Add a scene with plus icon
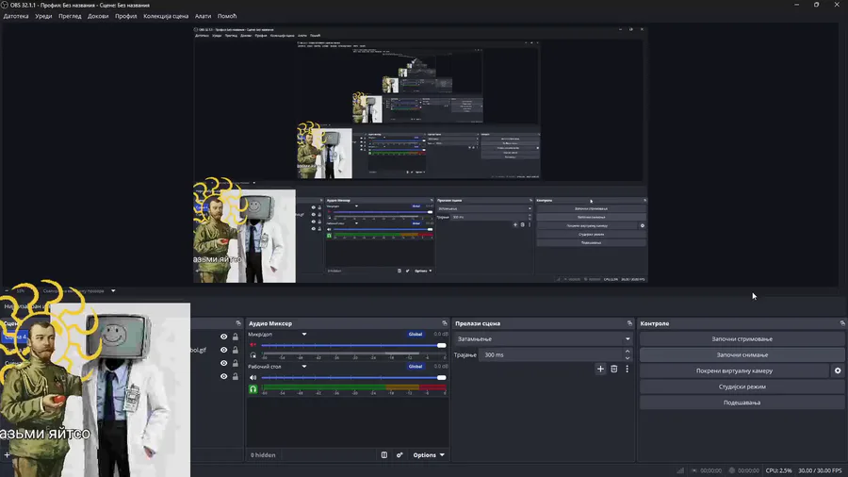 click(x=7, y=454)
